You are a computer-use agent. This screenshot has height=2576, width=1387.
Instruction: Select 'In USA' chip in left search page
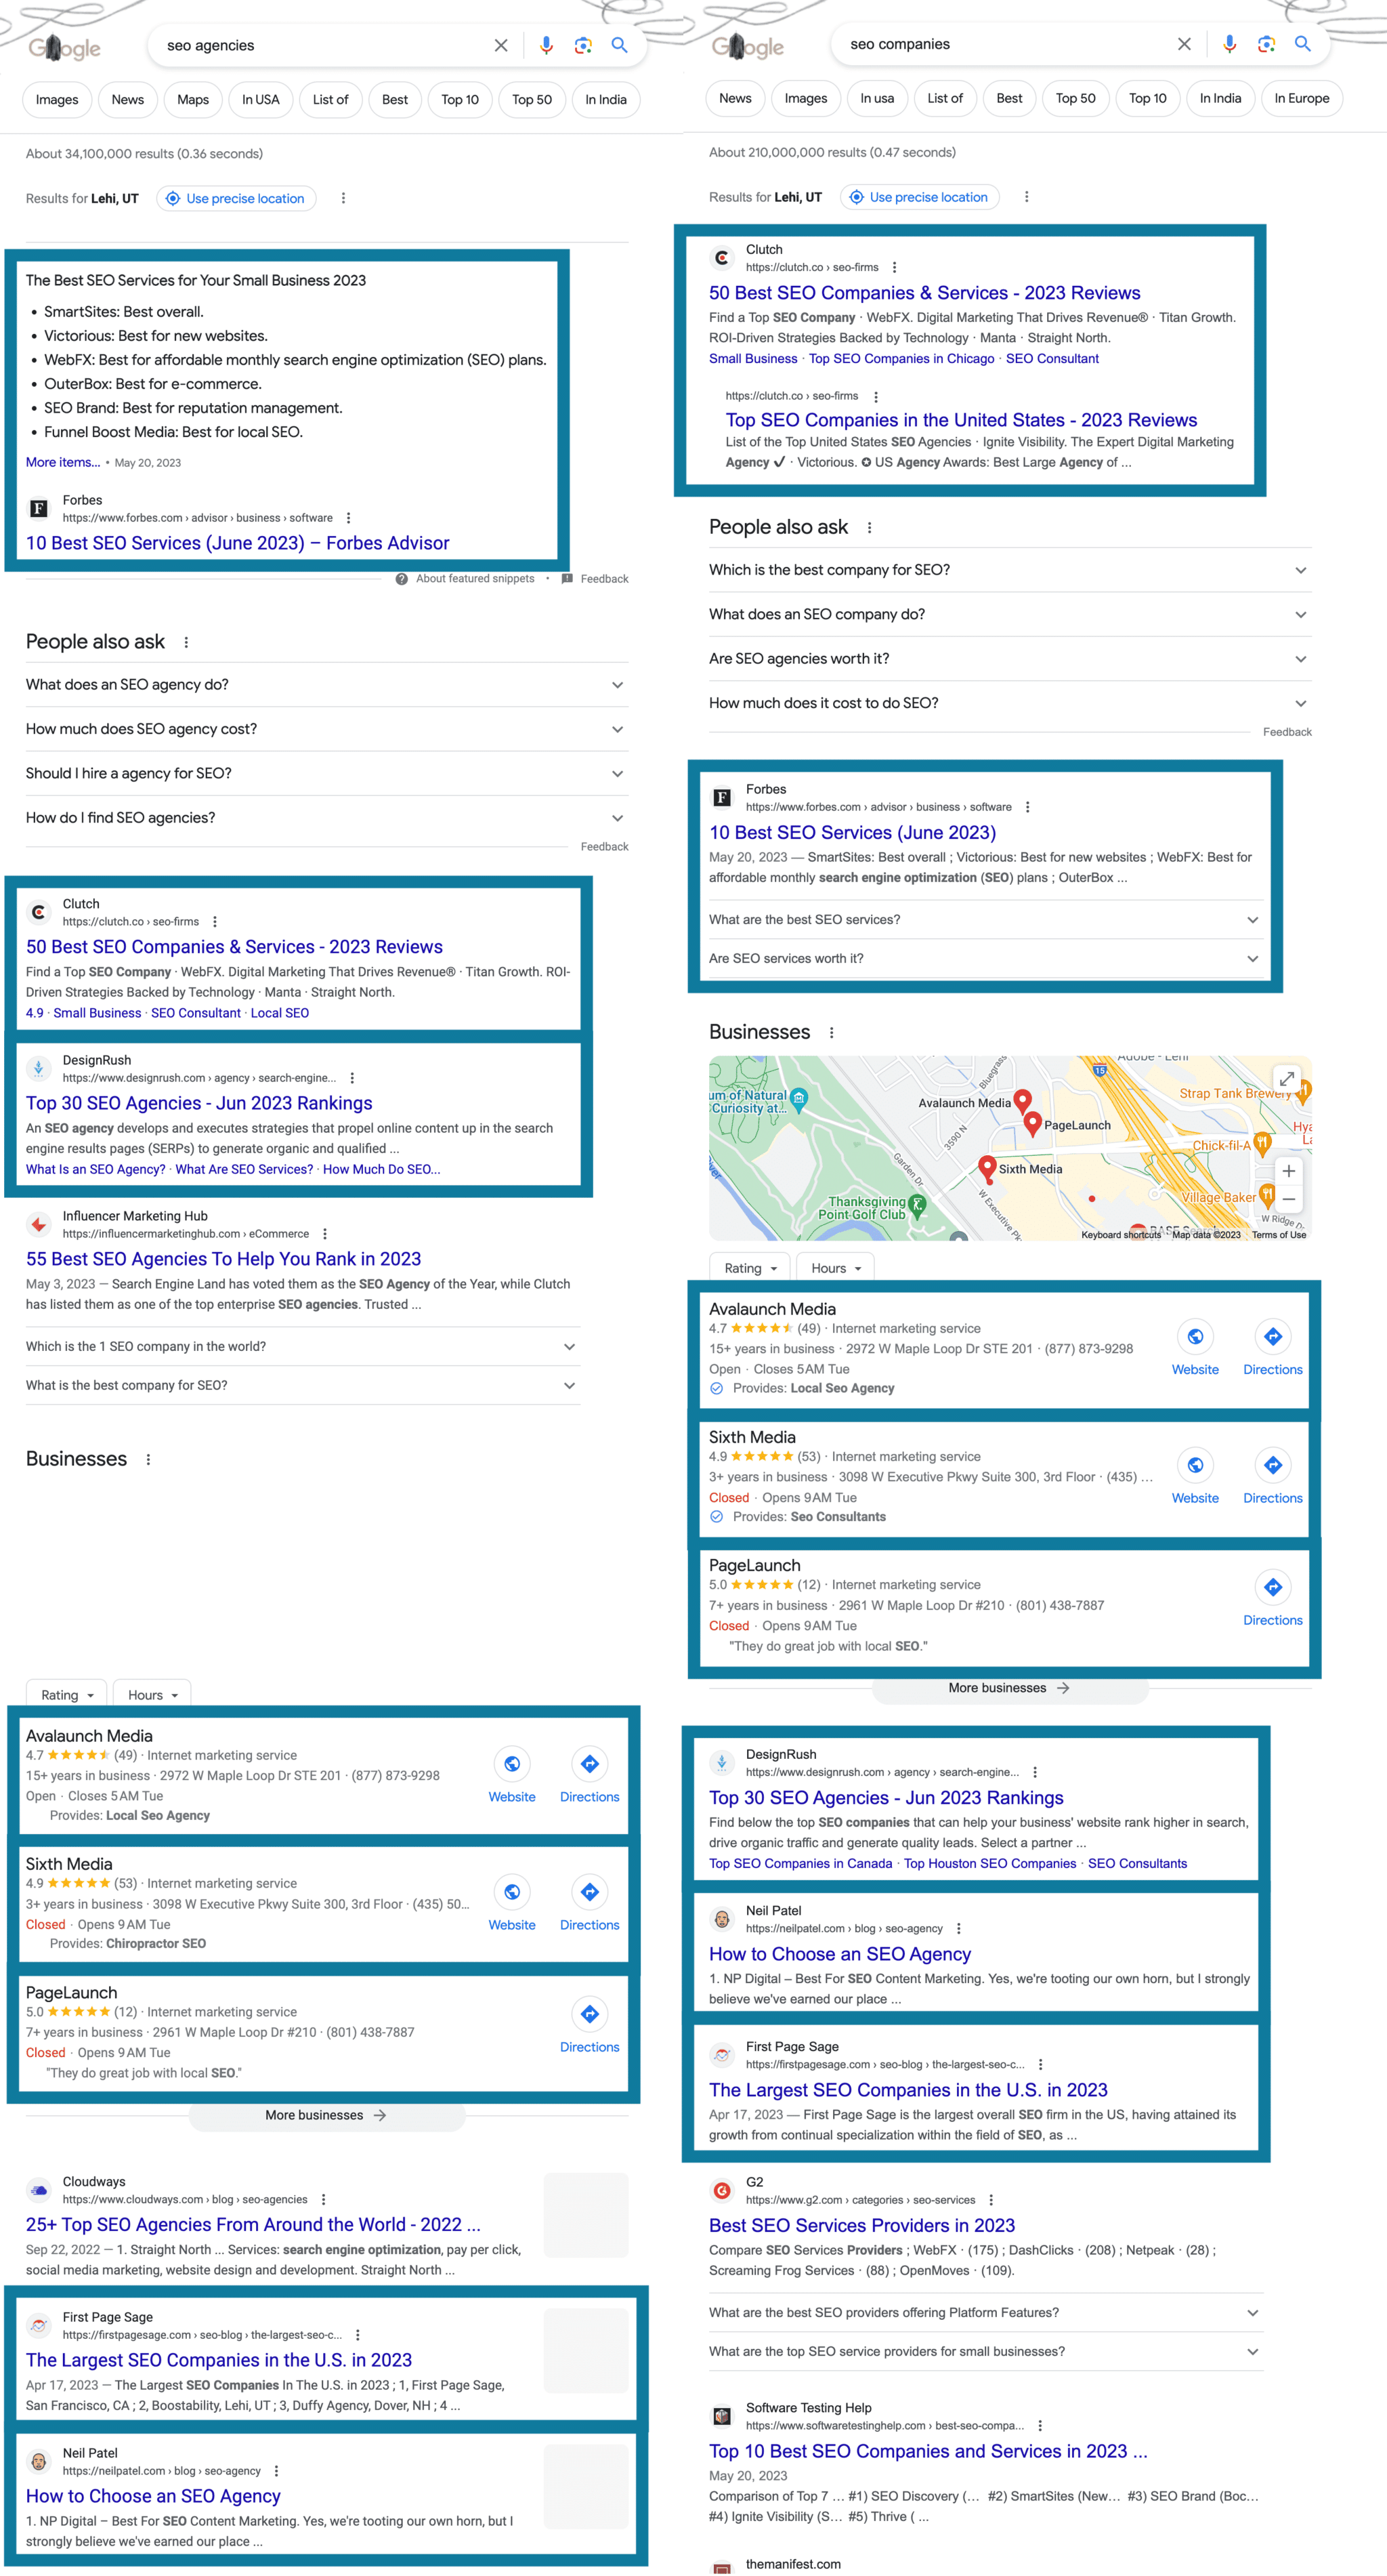(261, 100)
